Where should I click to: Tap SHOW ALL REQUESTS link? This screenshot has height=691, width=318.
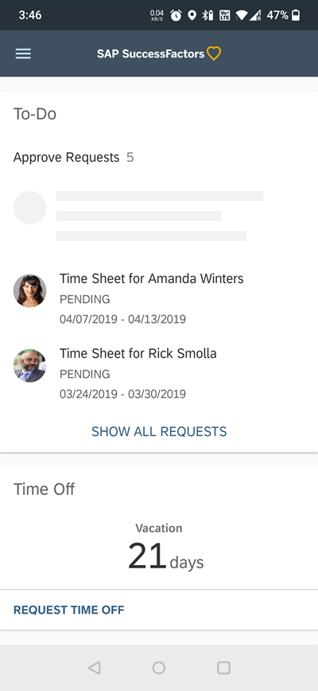point(159,431)
